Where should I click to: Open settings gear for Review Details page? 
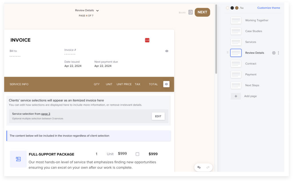tap(274, 53)
